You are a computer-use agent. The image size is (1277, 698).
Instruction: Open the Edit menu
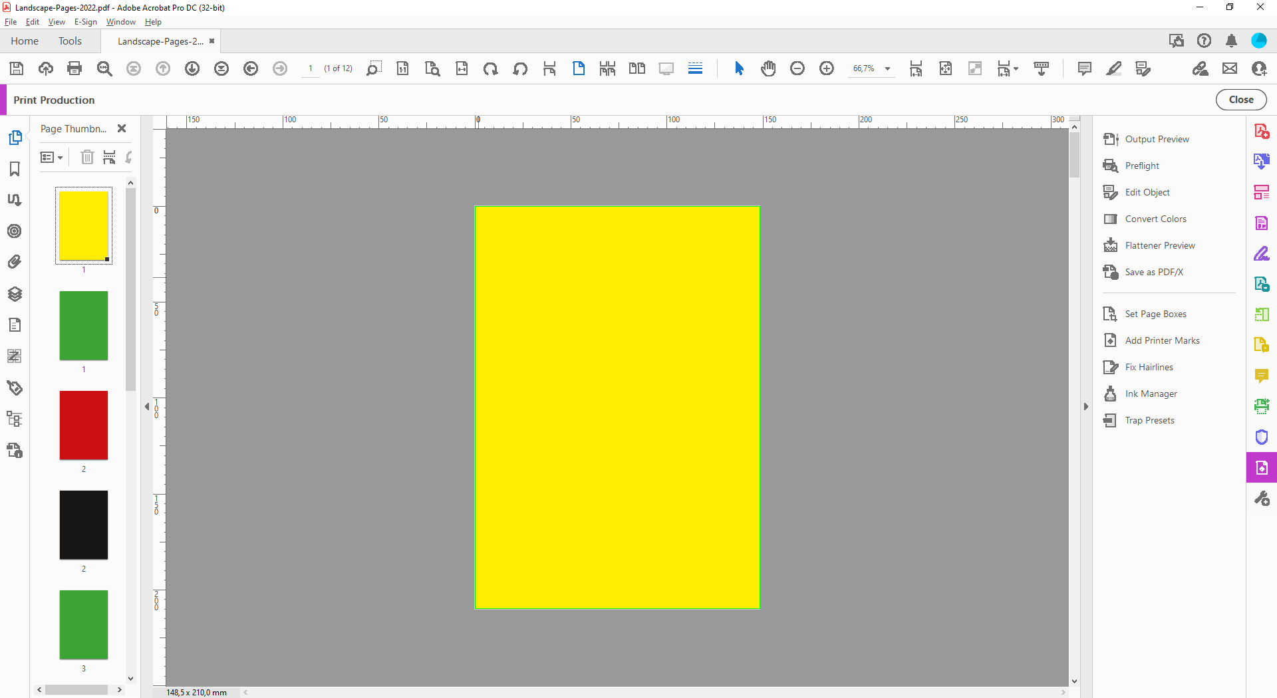coord(32,21)
